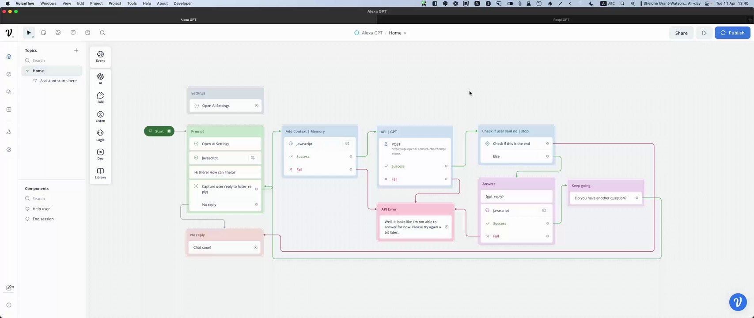Click the date and time in menu bar
Viewport: 754px width, 318px height.
[732, 3]
